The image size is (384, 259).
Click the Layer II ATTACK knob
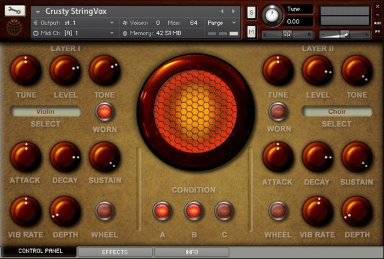point(278,157)
